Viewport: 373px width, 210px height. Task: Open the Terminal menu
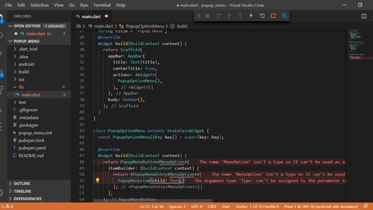(x=102, y=5)
